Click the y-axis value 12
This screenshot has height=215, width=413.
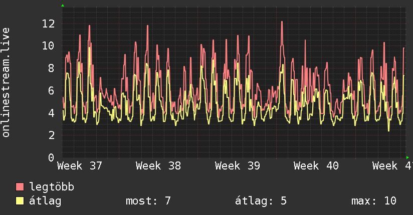point(49,24)
